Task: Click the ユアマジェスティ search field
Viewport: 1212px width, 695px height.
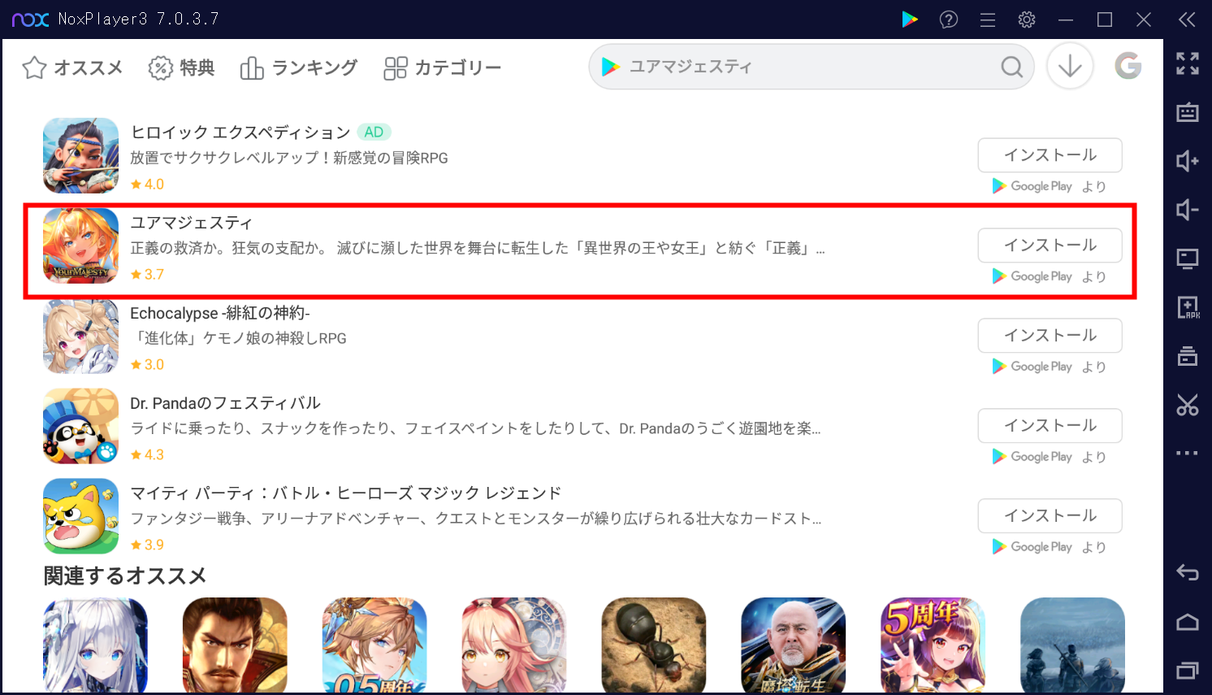Action: [x=811, y=67]
